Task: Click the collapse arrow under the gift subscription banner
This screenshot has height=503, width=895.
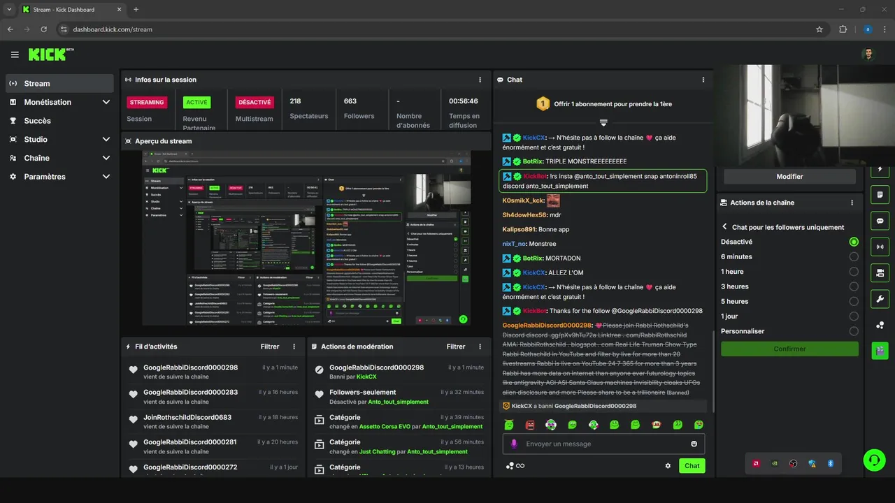Action: pyautogui.click(x=603, y=123)
